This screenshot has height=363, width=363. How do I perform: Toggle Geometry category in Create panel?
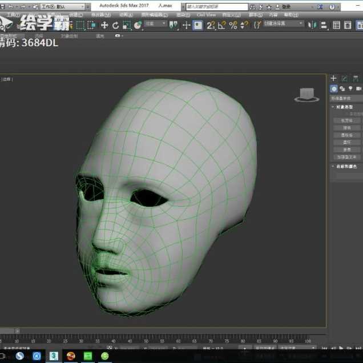pyautogui.click(x=334, y=88)
